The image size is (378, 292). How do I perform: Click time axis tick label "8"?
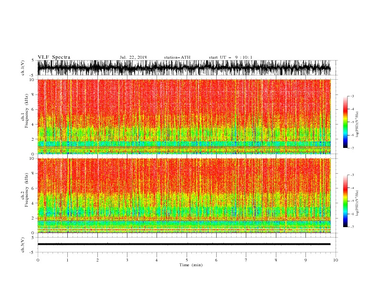click(276, 260)
